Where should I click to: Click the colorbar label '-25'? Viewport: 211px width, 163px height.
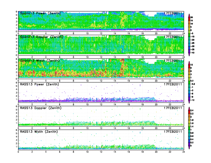pyautogui.click(x=192, y=43)
